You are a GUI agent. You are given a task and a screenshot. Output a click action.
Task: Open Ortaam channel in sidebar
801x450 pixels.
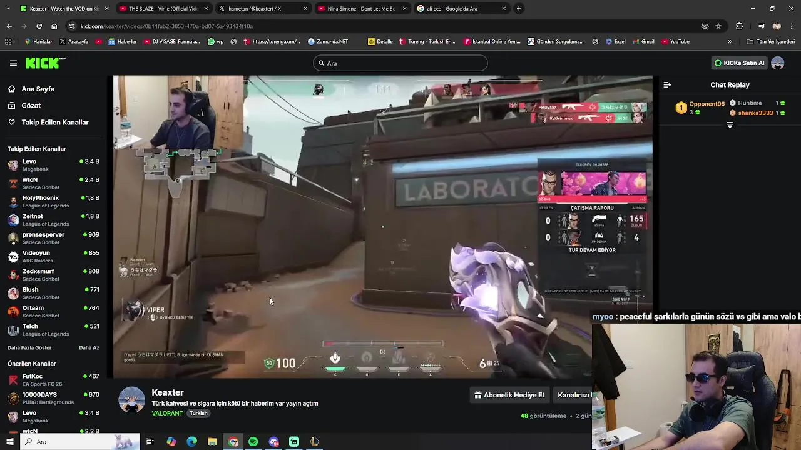pos(53,311)
